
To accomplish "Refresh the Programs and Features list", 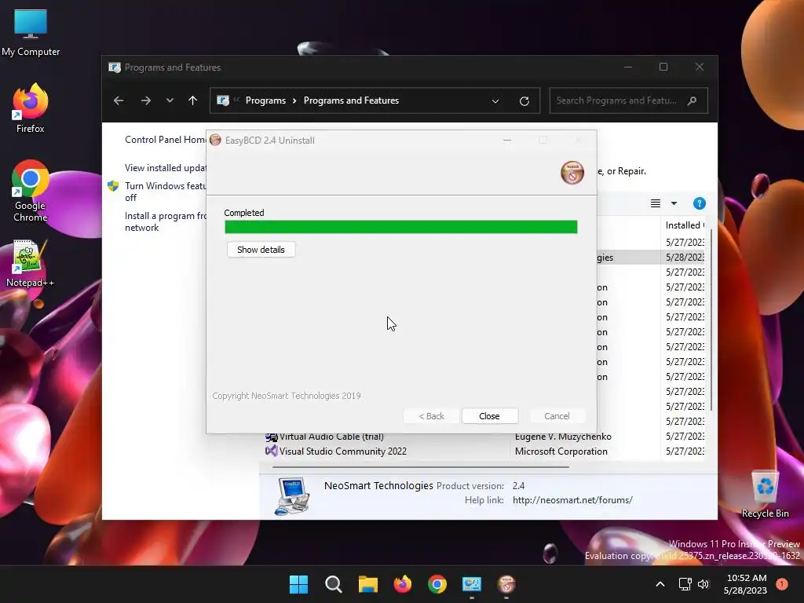I will [x=524, y=101].
